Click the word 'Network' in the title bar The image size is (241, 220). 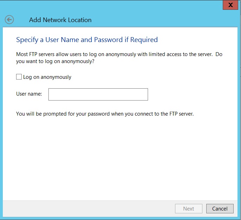click(x=55, y=20)
